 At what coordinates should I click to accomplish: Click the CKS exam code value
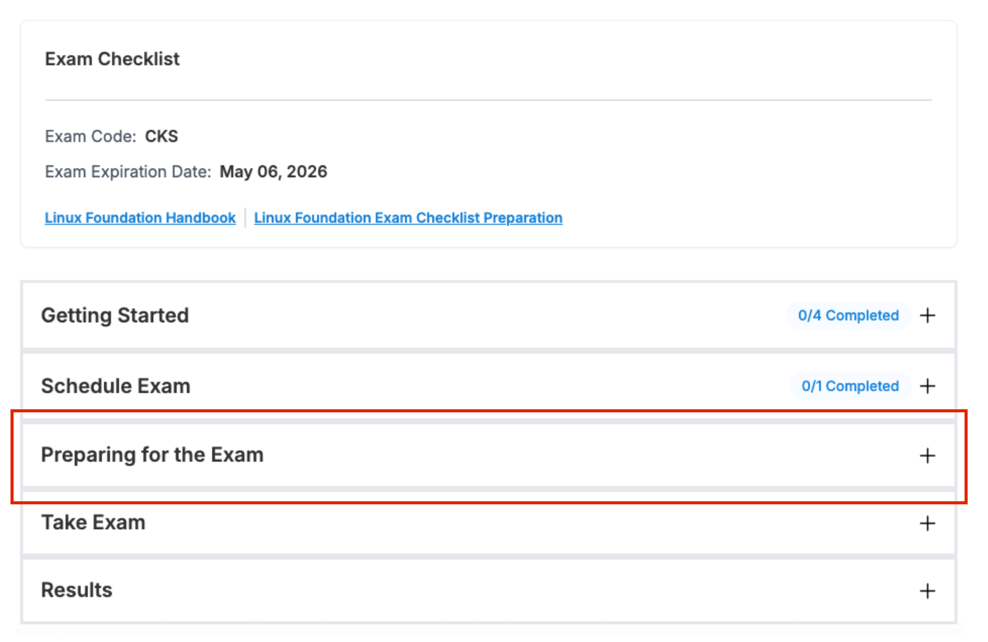[x=161, y=136]
